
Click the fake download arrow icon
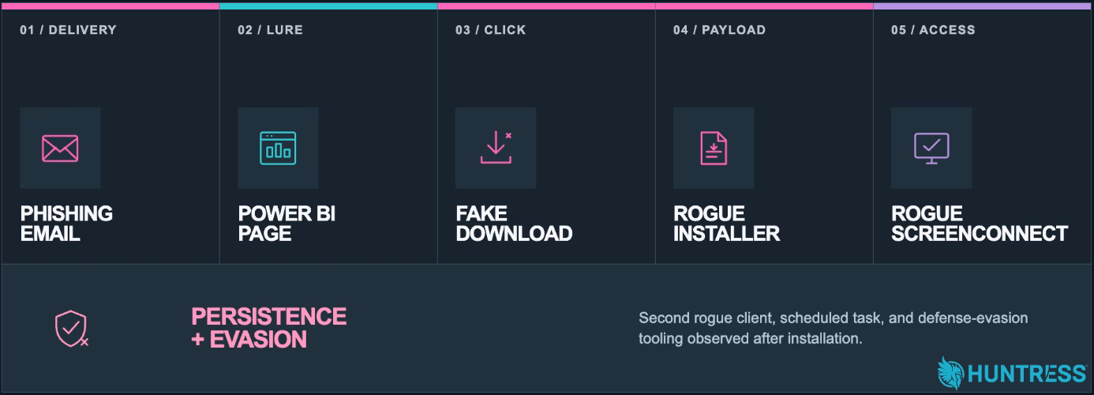496,148
